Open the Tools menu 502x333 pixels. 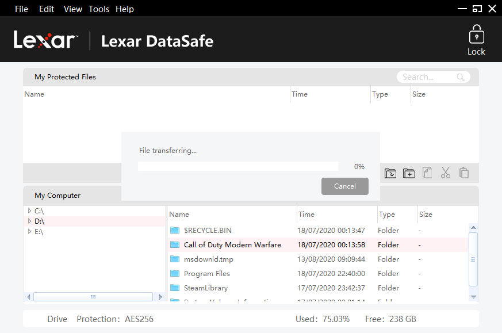tap(99, 9)
